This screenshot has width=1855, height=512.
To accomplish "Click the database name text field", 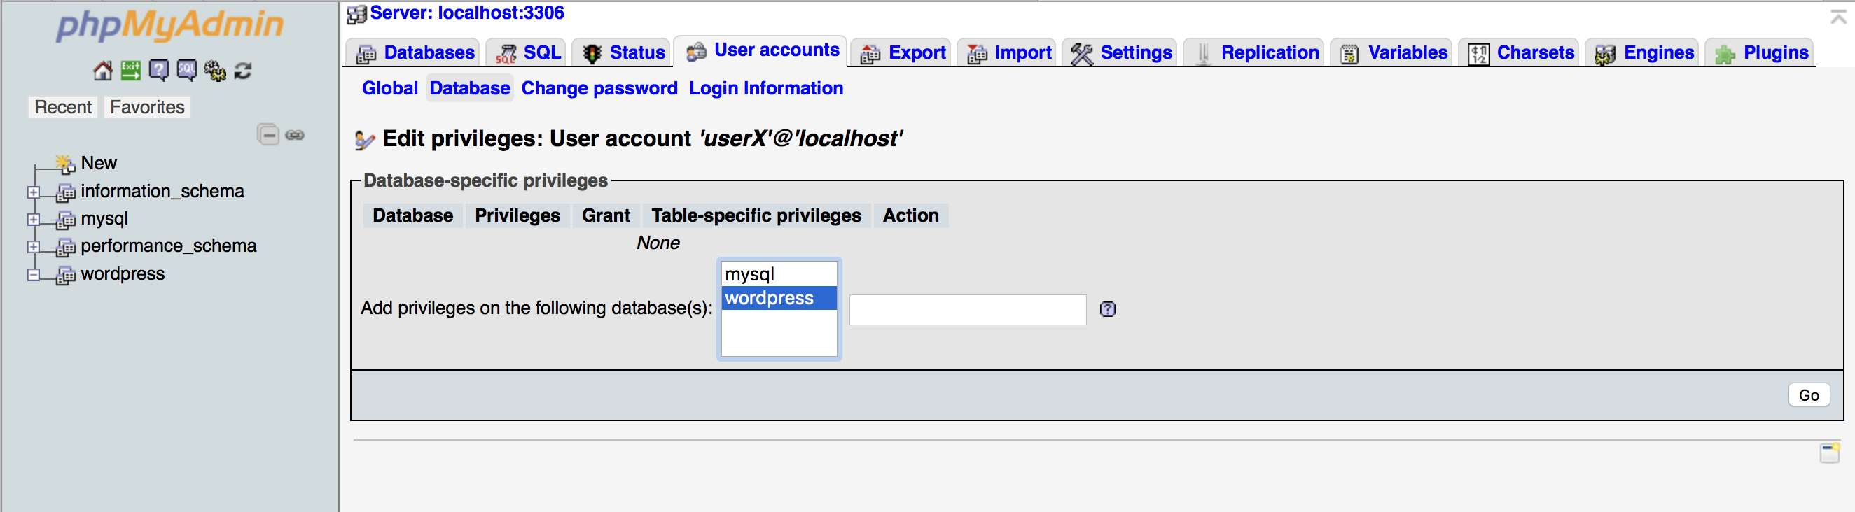I will (967, 309).
